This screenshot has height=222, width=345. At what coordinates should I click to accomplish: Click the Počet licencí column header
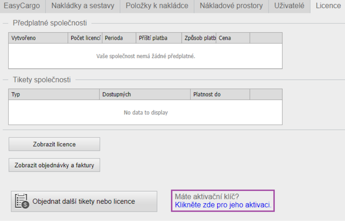tap(85, 38)
